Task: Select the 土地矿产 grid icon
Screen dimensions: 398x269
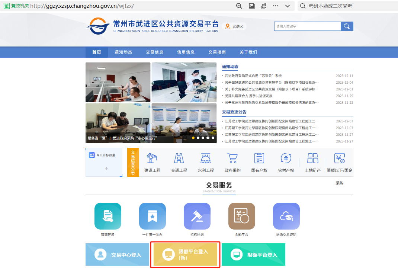Action: click(x=313, y=158)
